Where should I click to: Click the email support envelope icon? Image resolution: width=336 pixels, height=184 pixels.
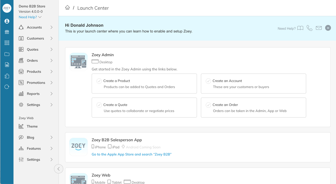tap(319, 28)
